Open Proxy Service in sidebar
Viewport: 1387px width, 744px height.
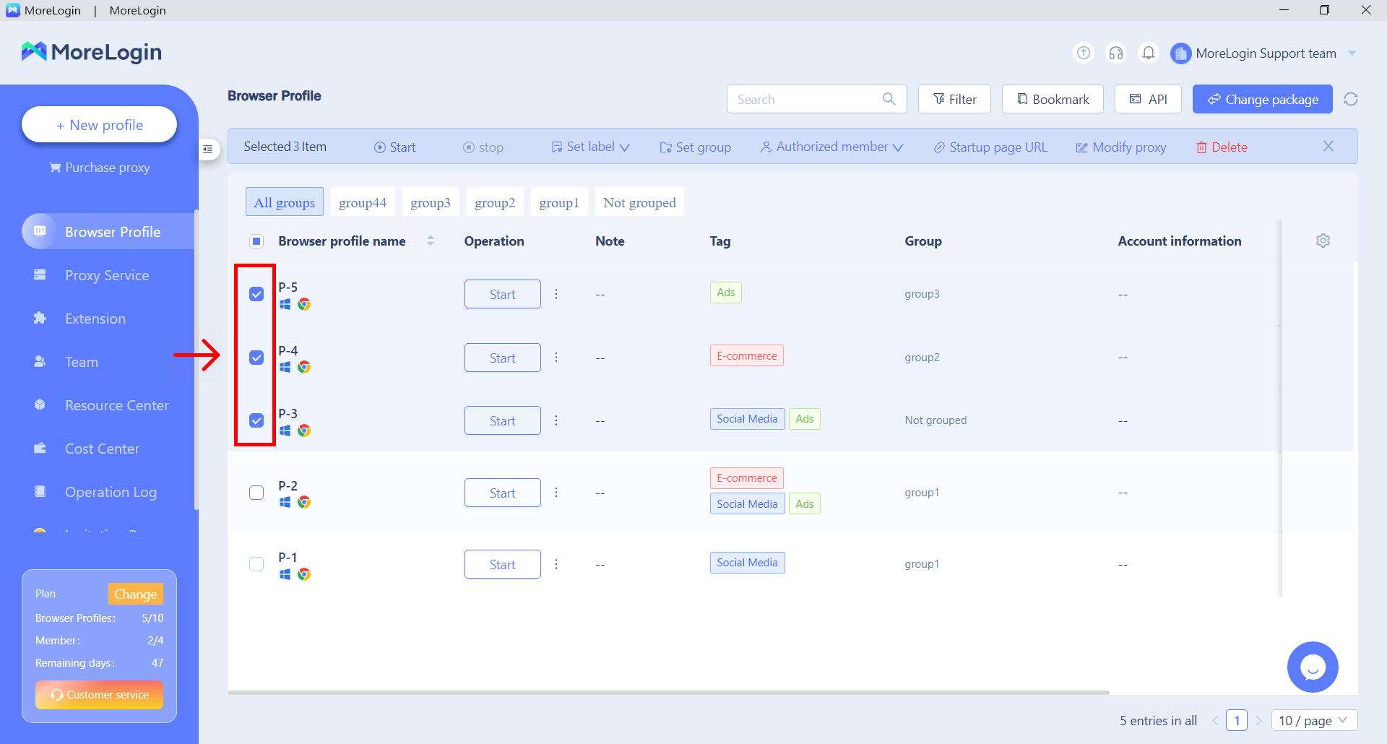[x=107, y=275]
